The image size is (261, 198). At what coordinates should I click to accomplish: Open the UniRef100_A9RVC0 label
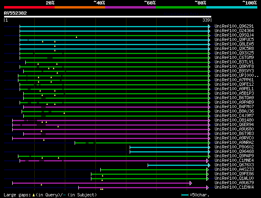[234, 138]
